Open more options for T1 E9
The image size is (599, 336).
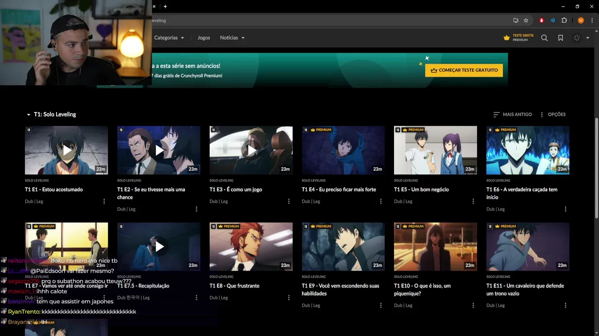tap(381, 305)
